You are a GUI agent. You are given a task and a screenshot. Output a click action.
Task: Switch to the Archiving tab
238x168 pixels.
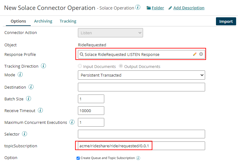coord(43,21)
